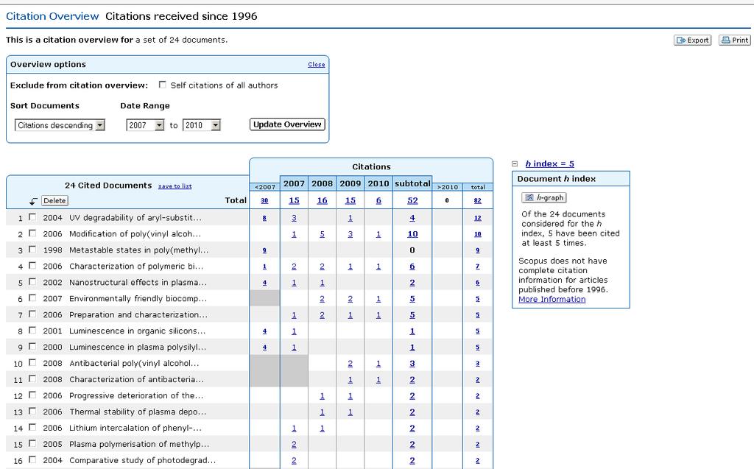Tick checkbox for Characterization of polymeric bi...
Screen dimensions: 754x469
click(32, 266)
